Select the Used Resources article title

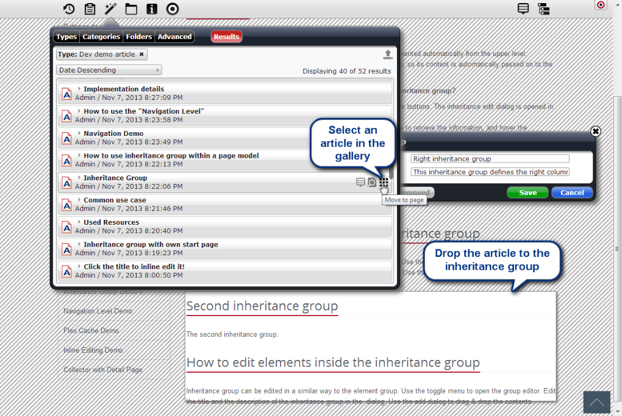[112, 222]
